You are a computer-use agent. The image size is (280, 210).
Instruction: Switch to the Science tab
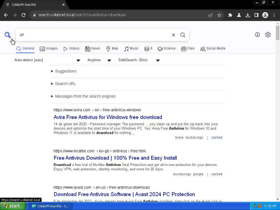[x=167, y=49]
